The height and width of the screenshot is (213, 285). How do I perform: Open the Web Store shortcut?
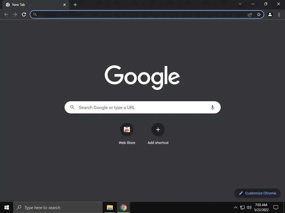(127, 130)
